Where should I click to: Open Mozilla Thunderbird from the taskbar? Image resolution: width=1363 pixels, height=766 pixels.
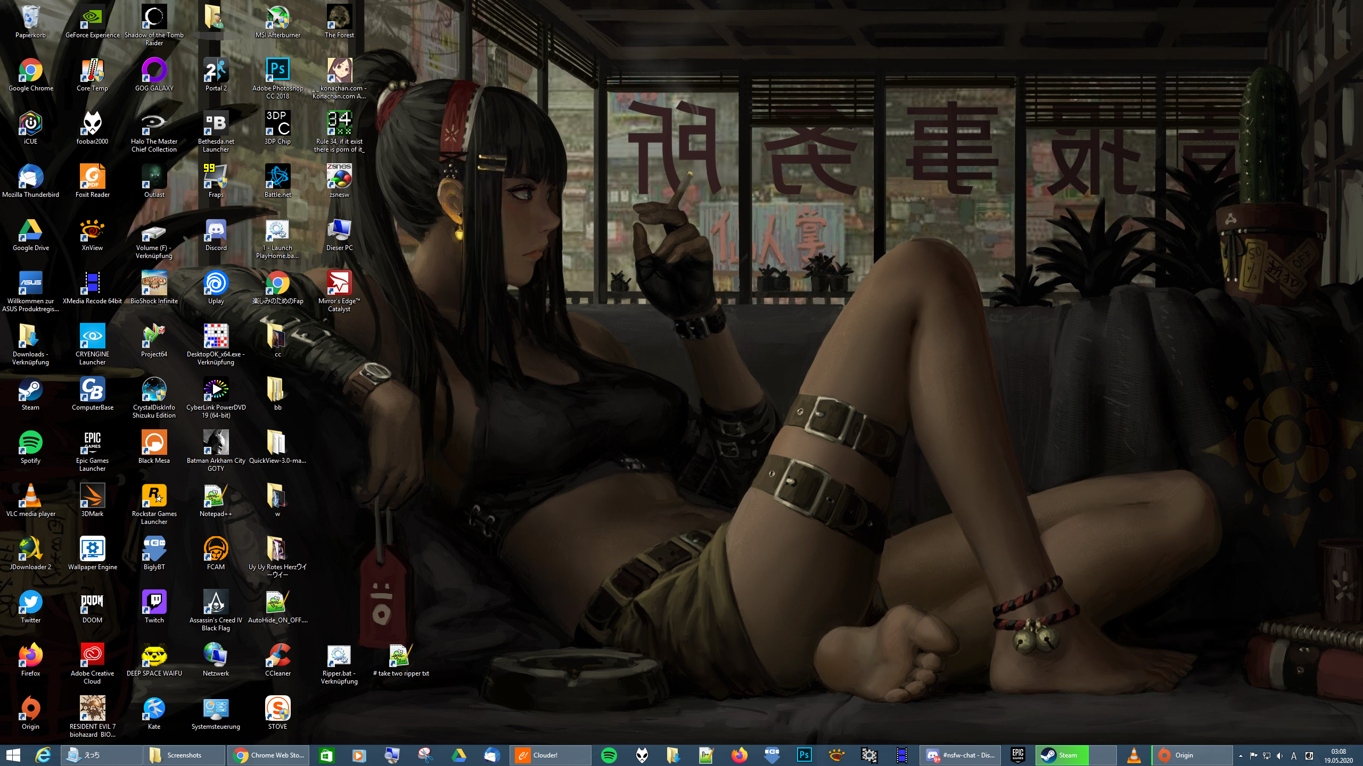coord(492,755)
